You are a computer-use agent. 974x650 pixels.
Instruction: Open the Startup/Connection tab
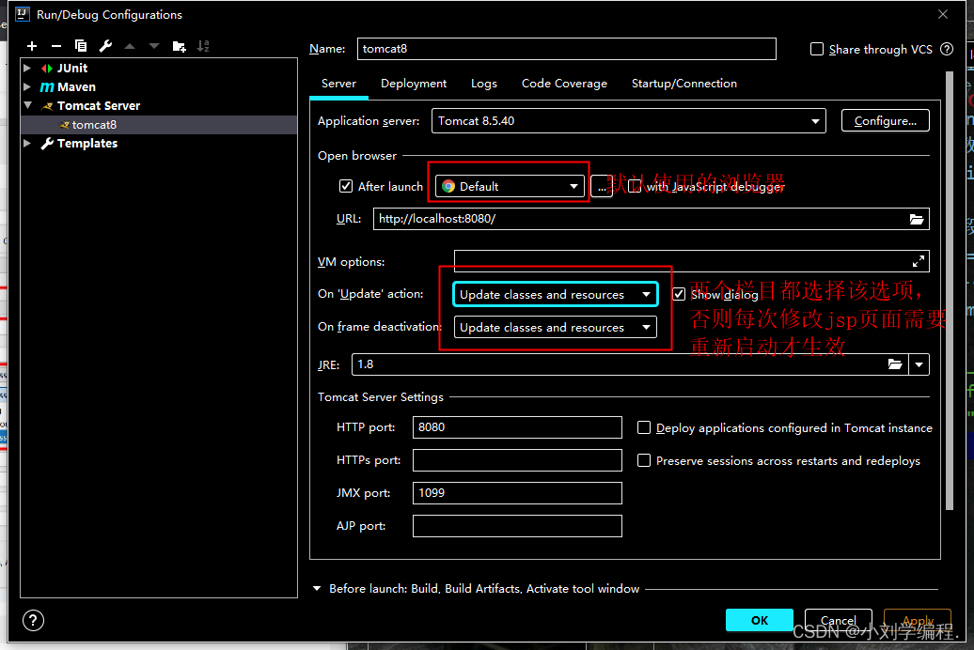[x=683, y=84]
